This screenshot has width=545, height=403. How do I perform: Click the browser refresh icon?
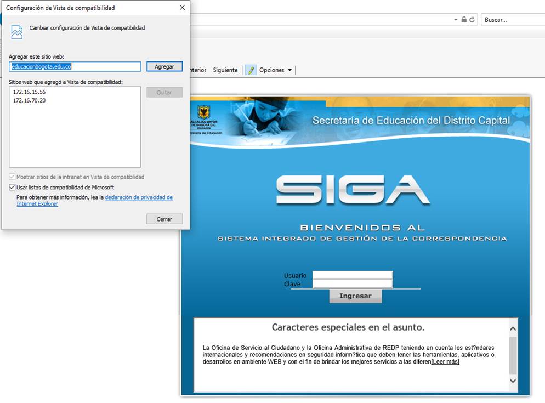(472, 20)
